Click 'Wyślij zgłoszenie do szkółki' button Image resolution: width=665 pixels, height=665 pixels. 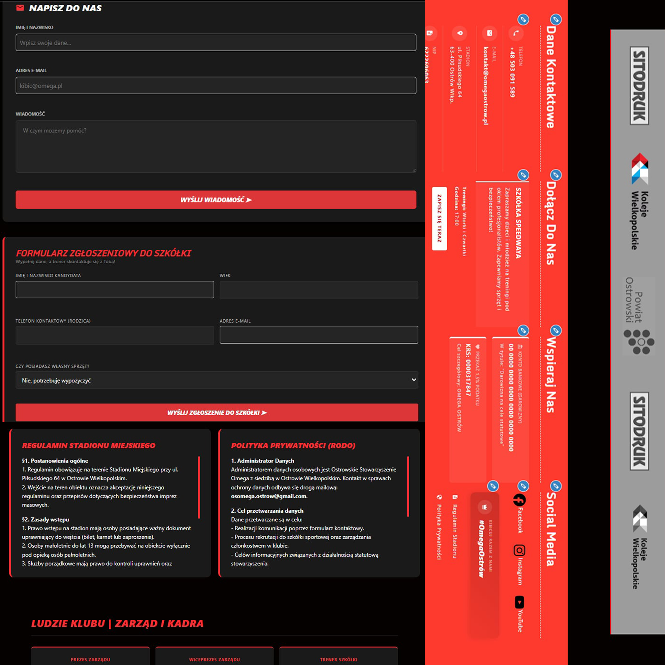pos(216,412)
